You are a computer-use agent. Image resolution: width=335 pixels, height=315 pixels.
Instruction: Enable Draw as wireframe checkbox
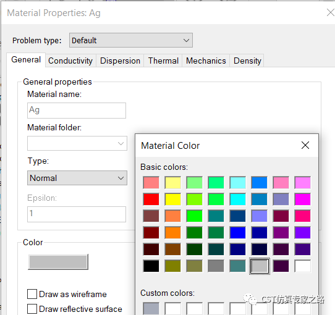pos(32,294)
